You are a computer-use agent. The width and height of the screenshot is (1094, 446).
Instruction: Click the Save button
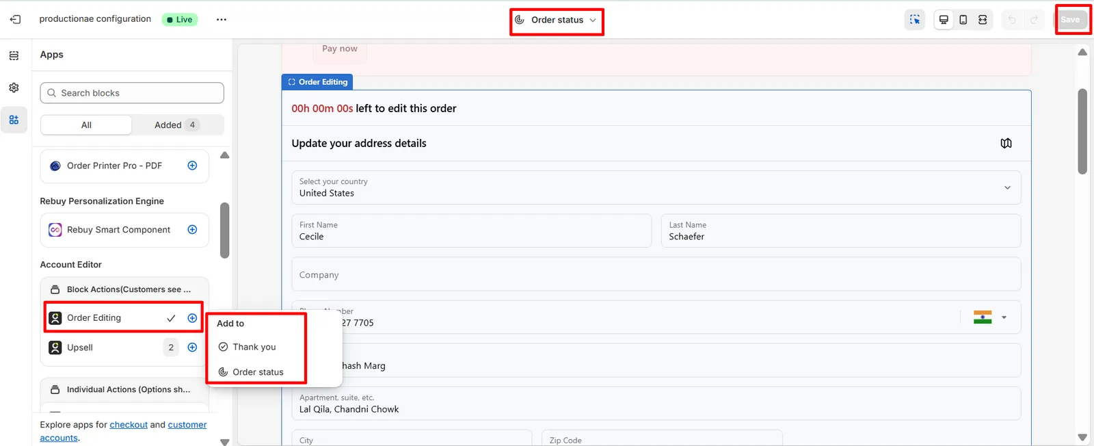(1070, 19)
